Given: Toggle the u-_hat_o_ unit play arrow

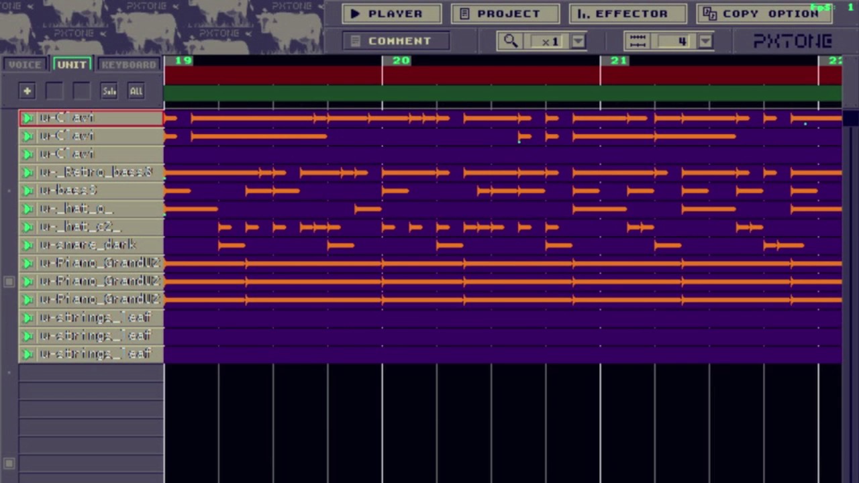Looking at the screenshot, I should 28,209.
